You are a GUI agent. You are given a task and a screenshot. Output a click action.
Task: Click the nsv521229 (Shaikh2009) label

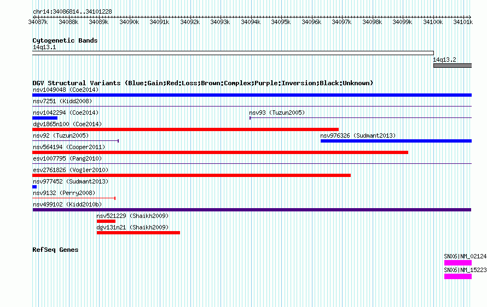(x=132, y=216)
